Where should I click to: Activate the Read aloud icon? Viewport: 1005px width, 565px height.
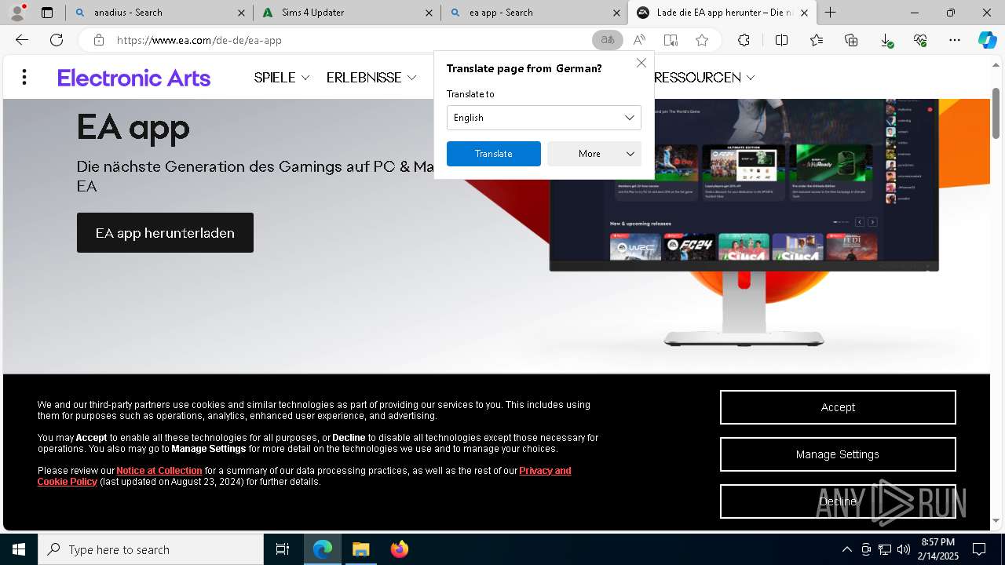click(x=639, y=40)
